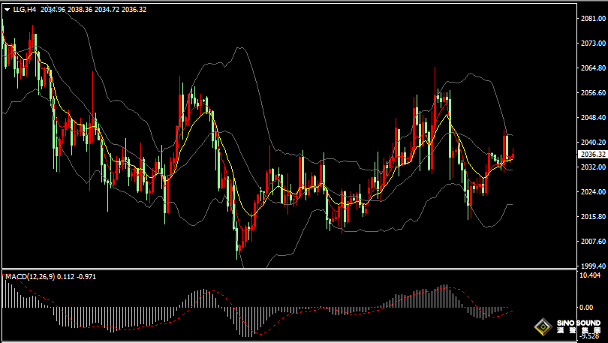Click the highlighted current price tag 2036.32
This screenshot has width=608, height=343.
coord(592,154)
